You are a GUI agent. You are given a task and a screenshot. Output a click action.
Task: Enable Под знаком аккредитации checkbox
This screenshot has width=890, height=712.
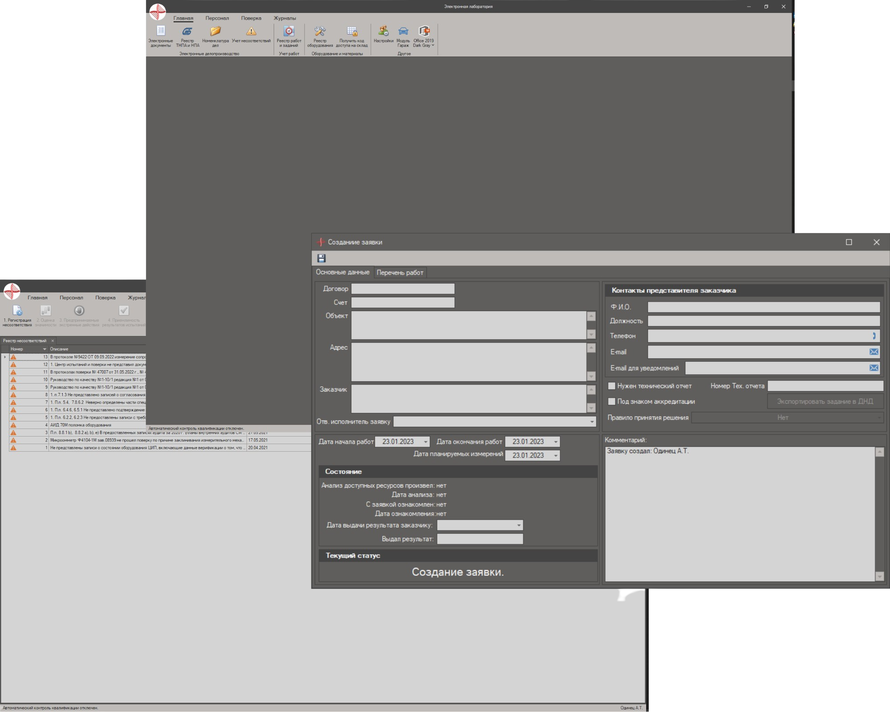[x=612, y=401]
